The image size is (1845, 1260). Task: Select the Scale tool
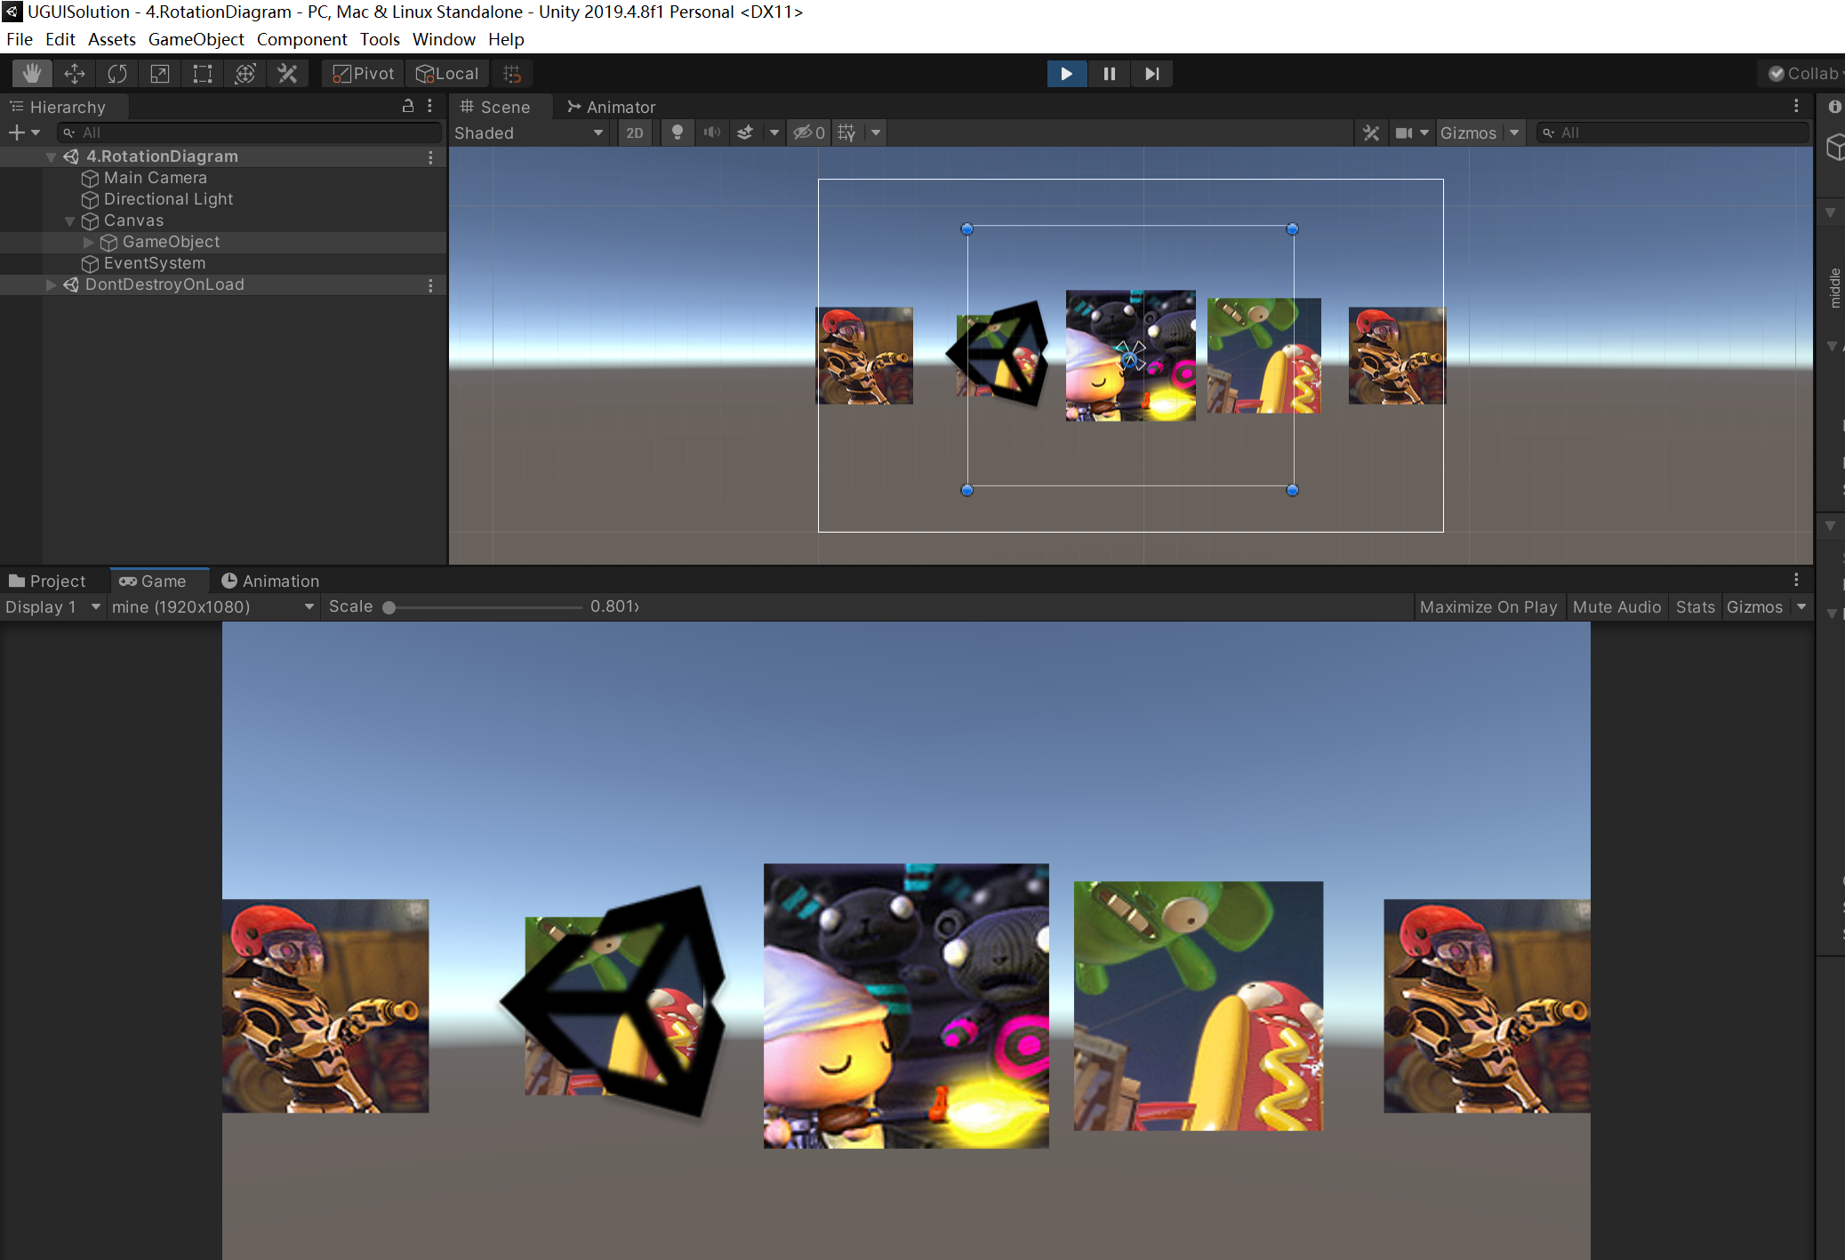tap(160, 74)
